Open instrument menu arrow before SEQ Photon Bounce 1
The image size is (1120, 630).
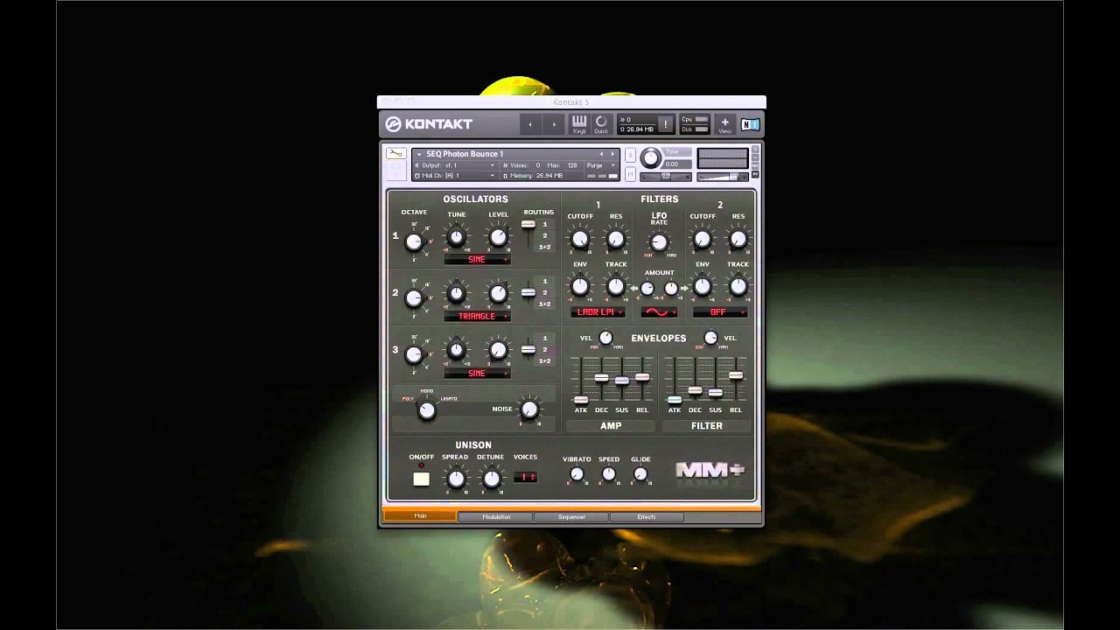coord(419,154)
